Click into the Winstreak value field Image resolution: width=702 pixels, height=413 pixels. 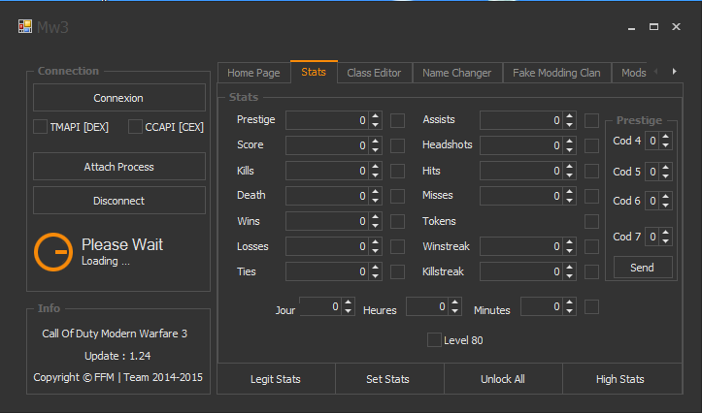521,246
